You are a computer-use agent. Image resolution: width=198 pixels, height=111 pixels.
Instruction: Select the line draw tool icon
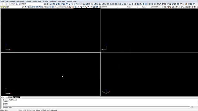(2, 4)
